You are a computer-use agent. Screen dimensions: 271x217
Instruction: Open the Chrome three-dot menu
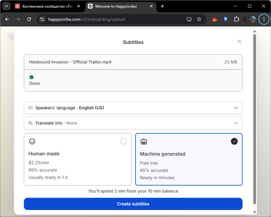click(264, 19)
